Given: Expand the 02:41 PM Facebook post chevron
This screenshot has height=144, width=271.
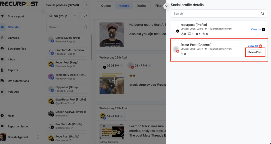Looking at the screenshot, I should [x=121, y=116].
